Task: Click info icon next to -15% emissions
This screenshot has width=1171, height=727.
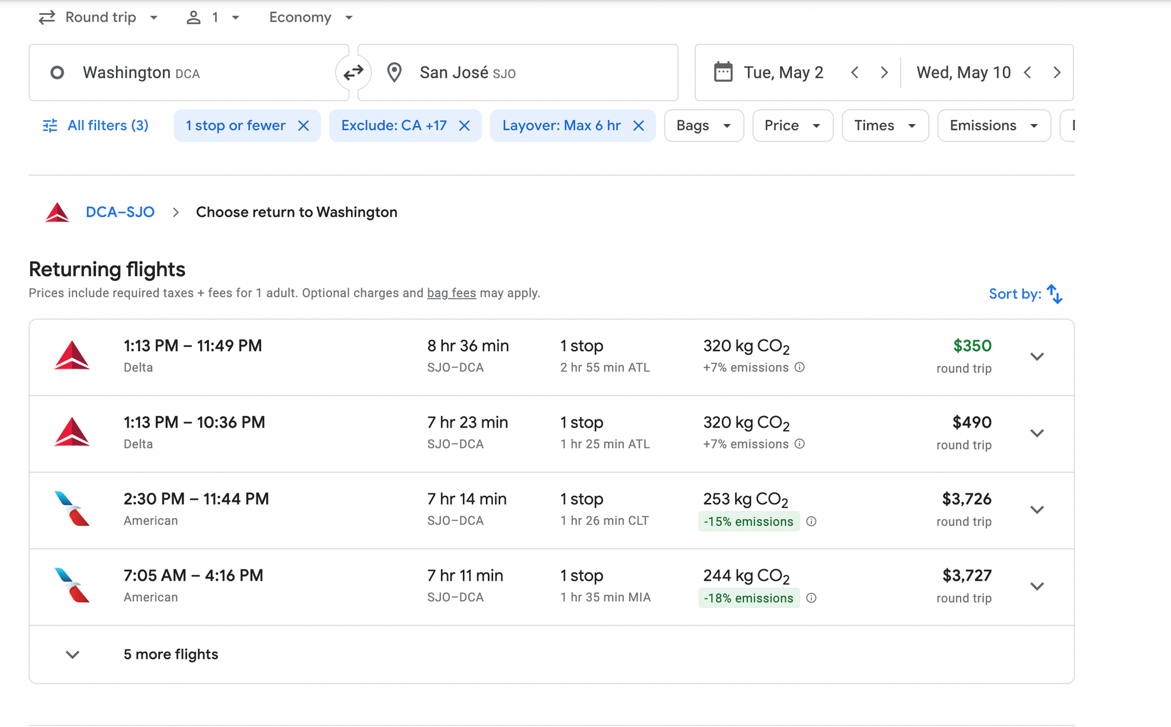Action: coord(811,521)
